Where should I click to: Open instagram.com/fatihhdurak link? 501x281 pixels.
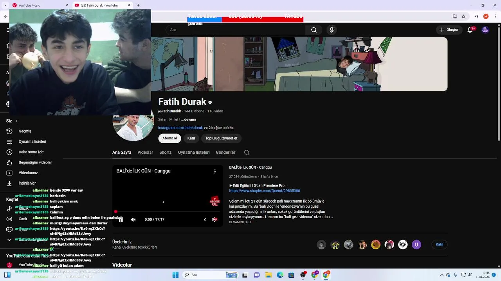[180, 128]
